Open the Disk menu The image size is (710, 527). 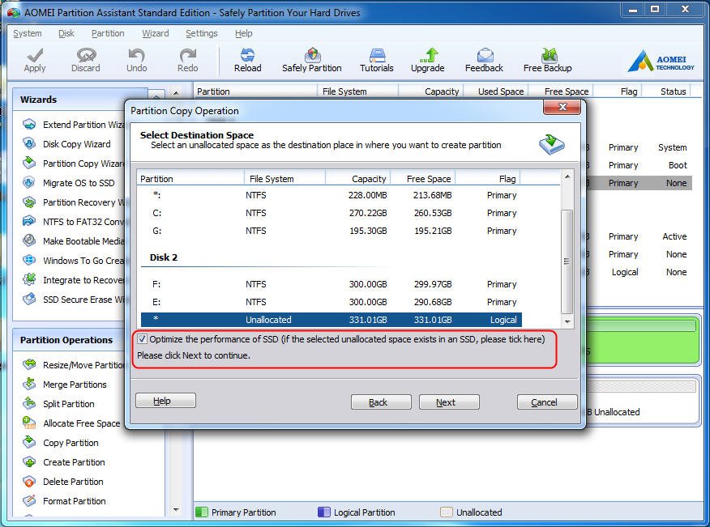coord(66,33)
